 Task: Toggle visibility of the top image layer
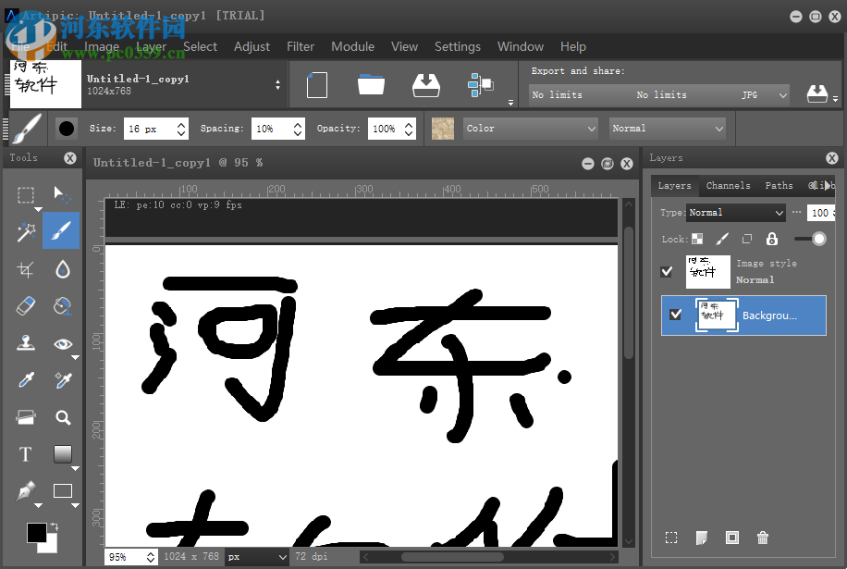pyautogui.click(x=668, y=271)
